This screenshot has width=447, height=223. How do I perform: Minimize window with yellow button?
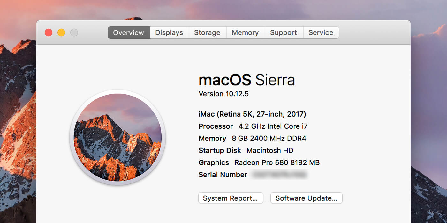click(61, 32)
